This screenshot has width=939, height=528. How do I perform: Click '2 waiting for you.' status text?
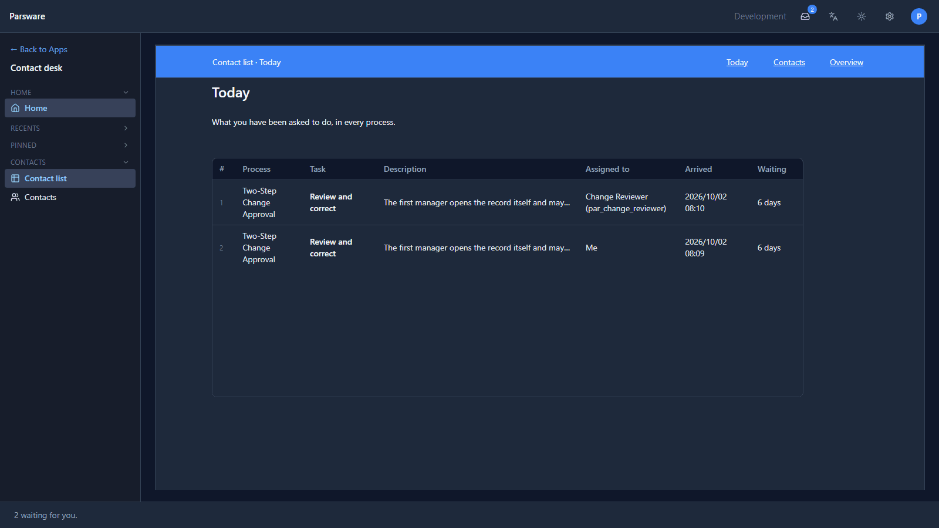pos(46,515)
